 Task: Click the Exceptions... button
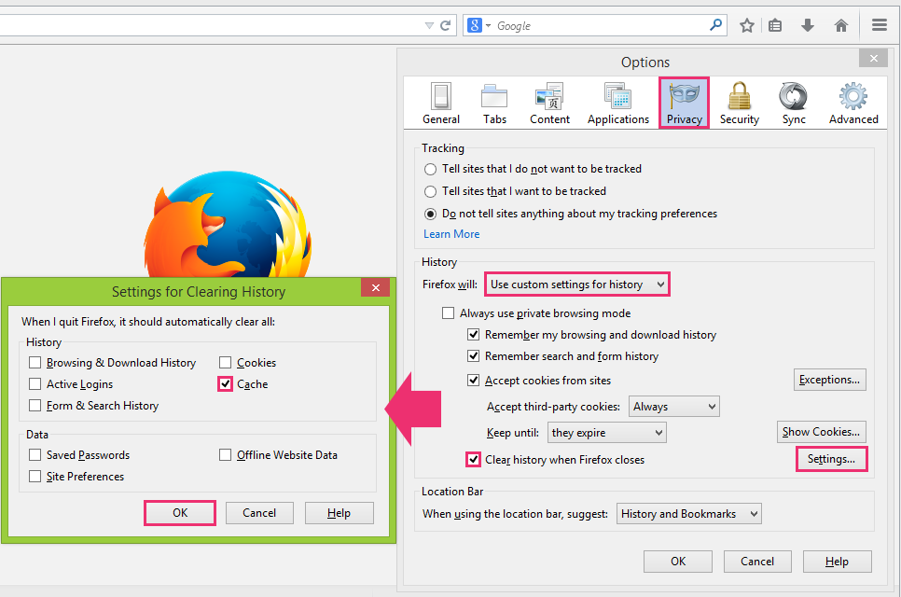click(830, 380)
